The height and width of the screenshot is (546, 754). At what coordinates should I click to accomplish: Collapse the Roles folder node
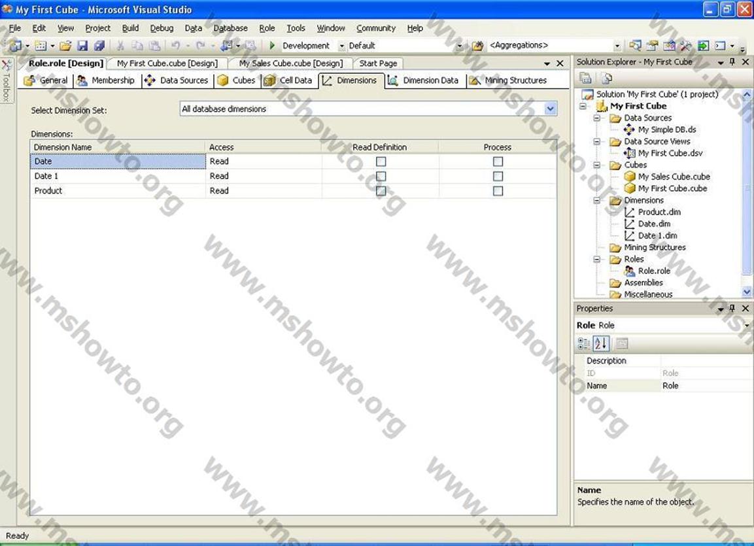597,259
